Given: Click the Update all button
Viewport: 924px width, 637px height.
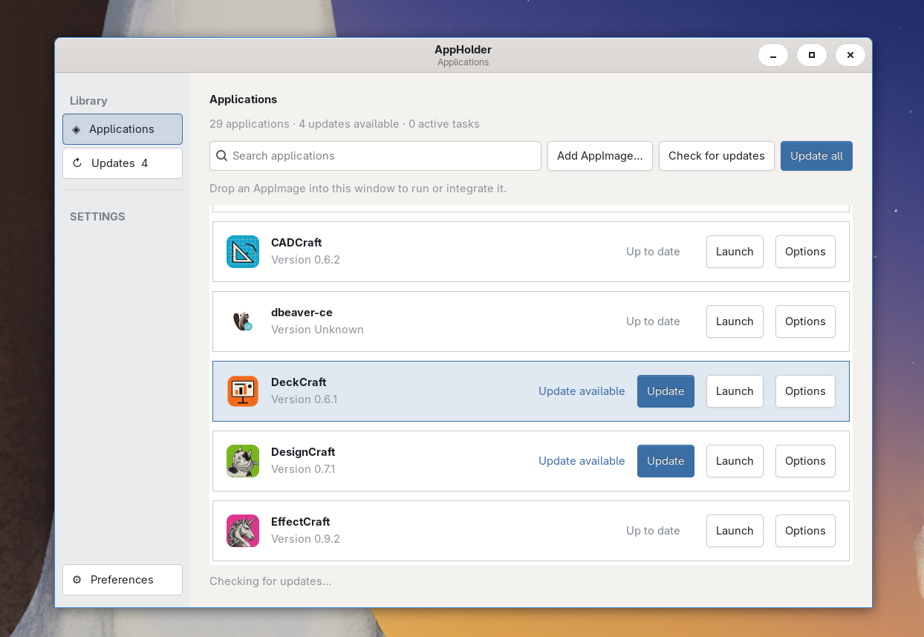Looking at the screenshot, I should point(816,156).
